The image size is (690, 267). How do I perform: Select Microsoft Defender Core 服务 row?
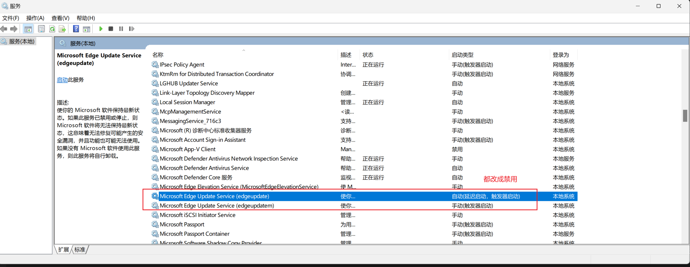[364, 177]
